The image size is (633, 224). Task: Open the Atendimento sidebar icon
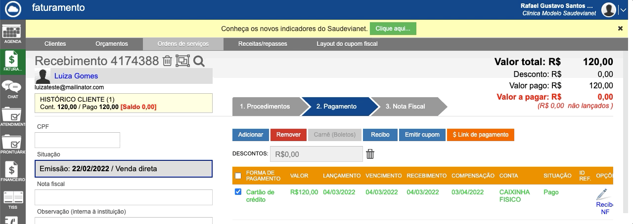click(12, 117)
